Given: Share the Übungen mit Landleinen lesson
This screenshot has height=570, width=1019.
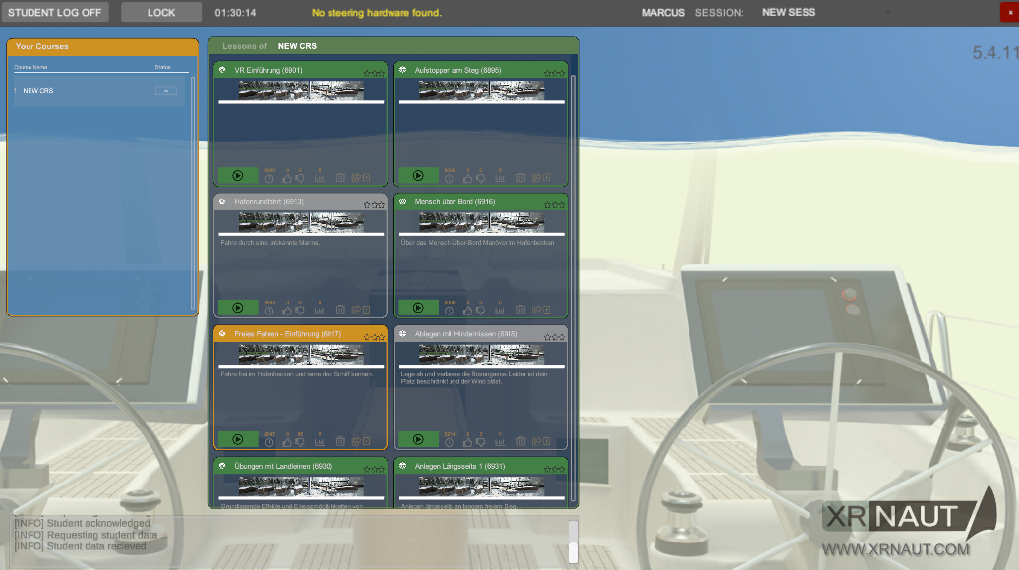Looking at the screenshot, I should click(356, 504).
